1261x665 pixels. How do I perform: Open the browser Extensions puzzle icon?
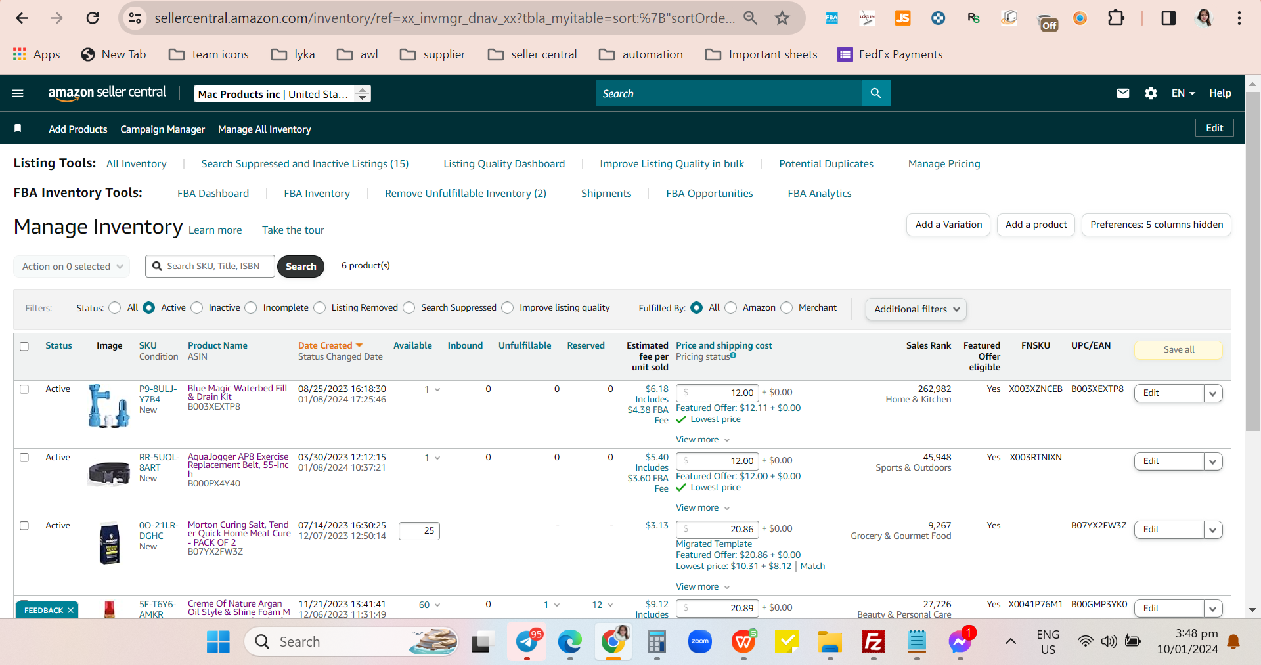tap(1116, 18)
